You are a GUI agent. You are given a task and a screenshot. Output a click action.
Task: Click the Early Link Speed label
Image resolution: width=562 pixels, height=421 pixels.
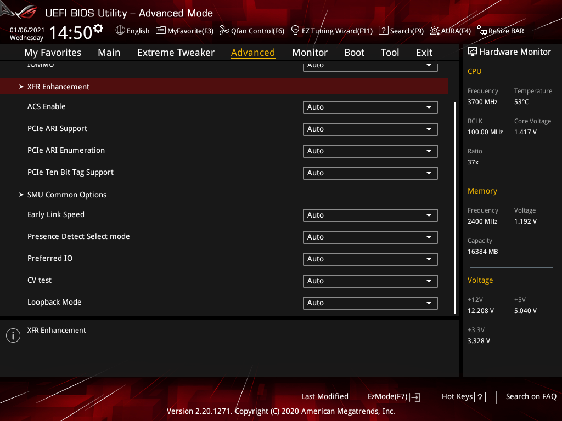coord(56,215)
